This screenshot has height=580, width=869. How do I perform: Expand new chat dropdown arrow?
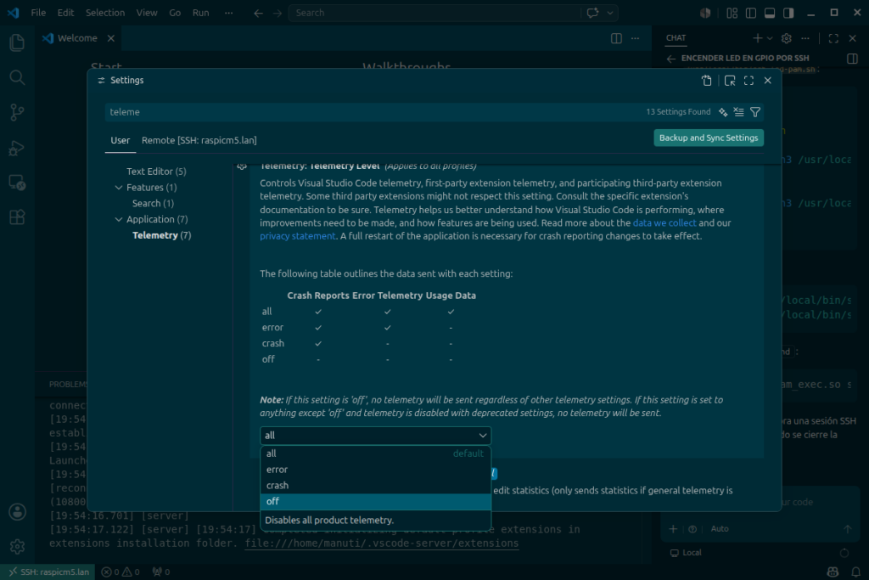(x=770, y=38)
